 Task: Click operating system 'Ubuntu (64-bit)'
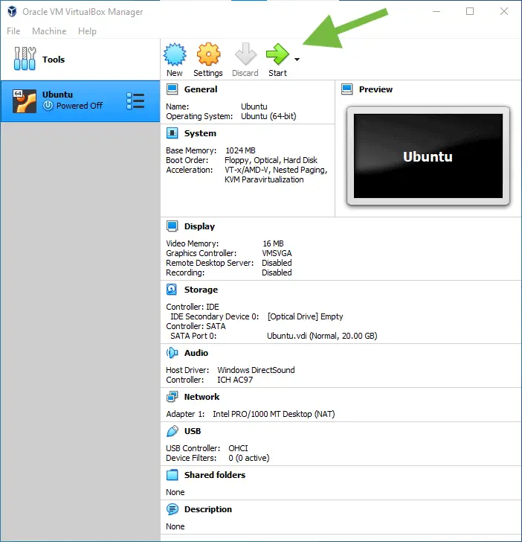click(268, 116)
